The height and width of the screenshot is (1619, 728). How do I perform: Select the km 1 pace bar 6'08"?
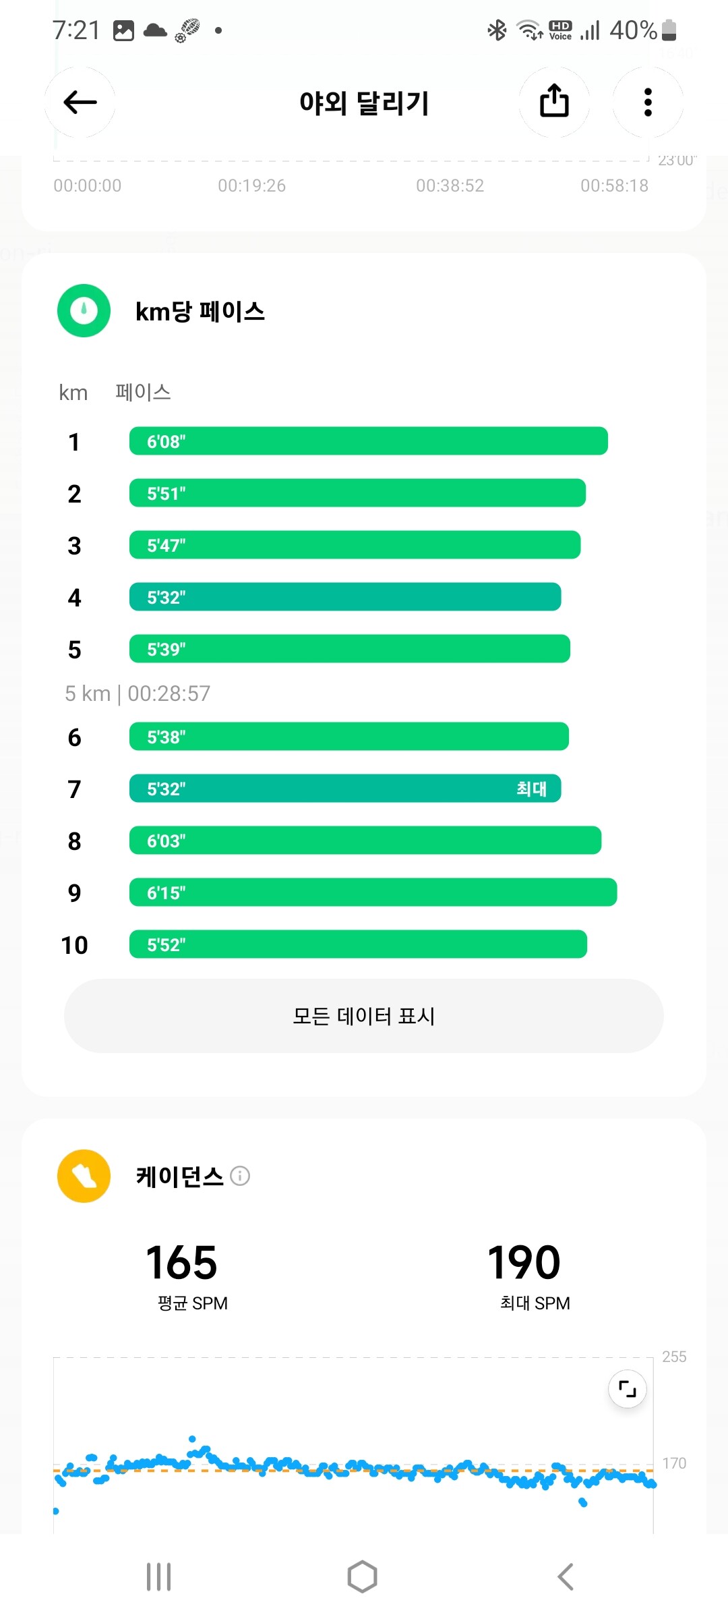tap(369, 441)
